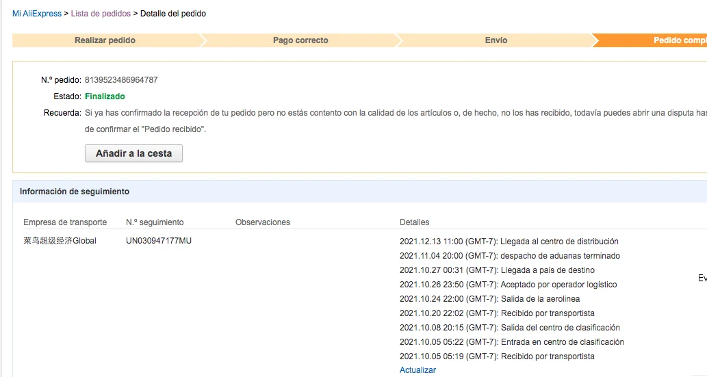Select the Envío progress step
The image size is (707, 377).
[x=496, y=40]
